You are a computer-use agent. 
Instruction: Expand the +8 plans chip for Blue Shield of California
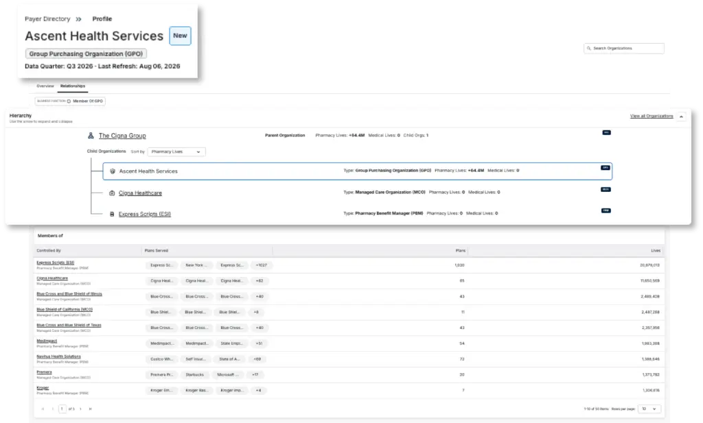pos(257,312)
